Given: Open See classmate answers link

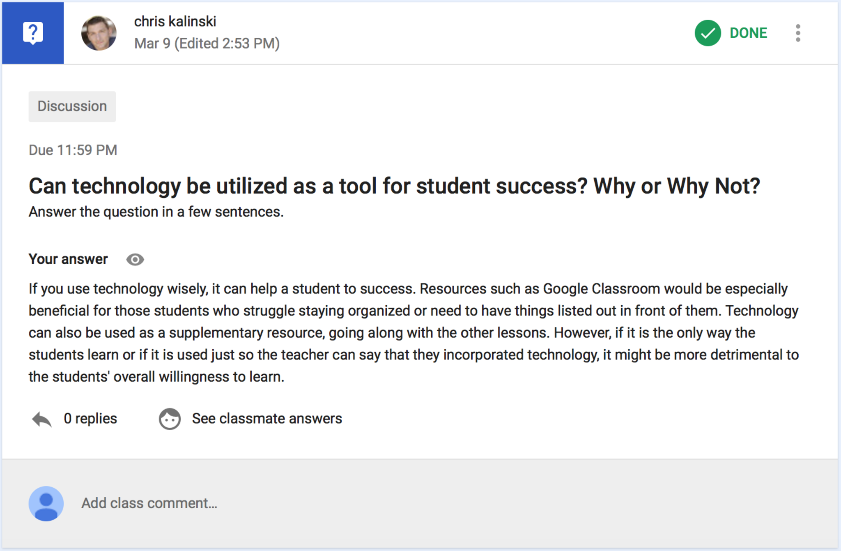Looking at the screenshot, I should (x=267, y=419).
